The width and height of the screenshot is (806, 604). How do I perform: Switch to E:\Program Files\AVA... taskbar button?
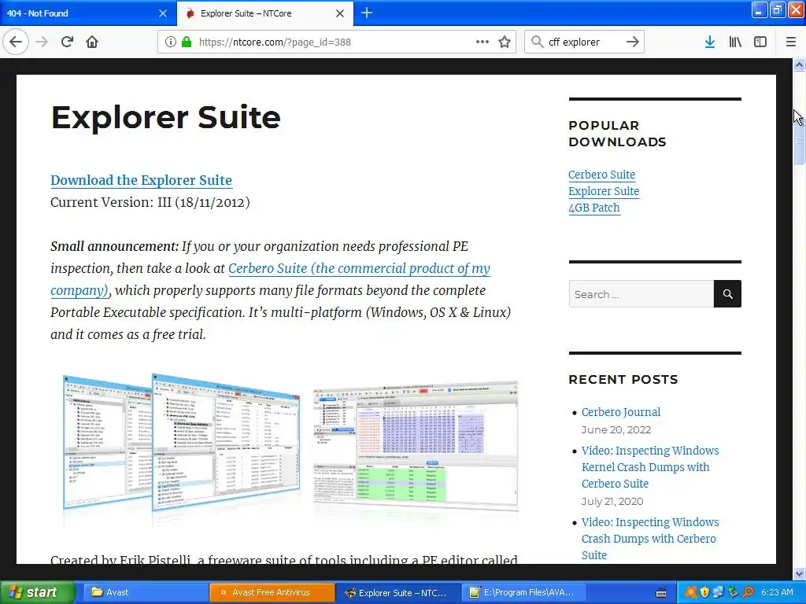click(x=523, y=592)
